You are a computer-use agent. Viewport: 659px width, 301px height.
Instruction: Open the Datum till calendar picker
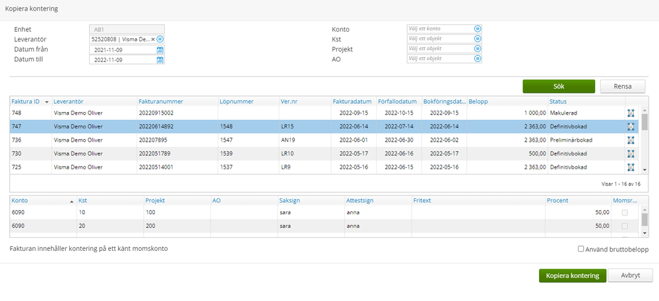point(160,60)
